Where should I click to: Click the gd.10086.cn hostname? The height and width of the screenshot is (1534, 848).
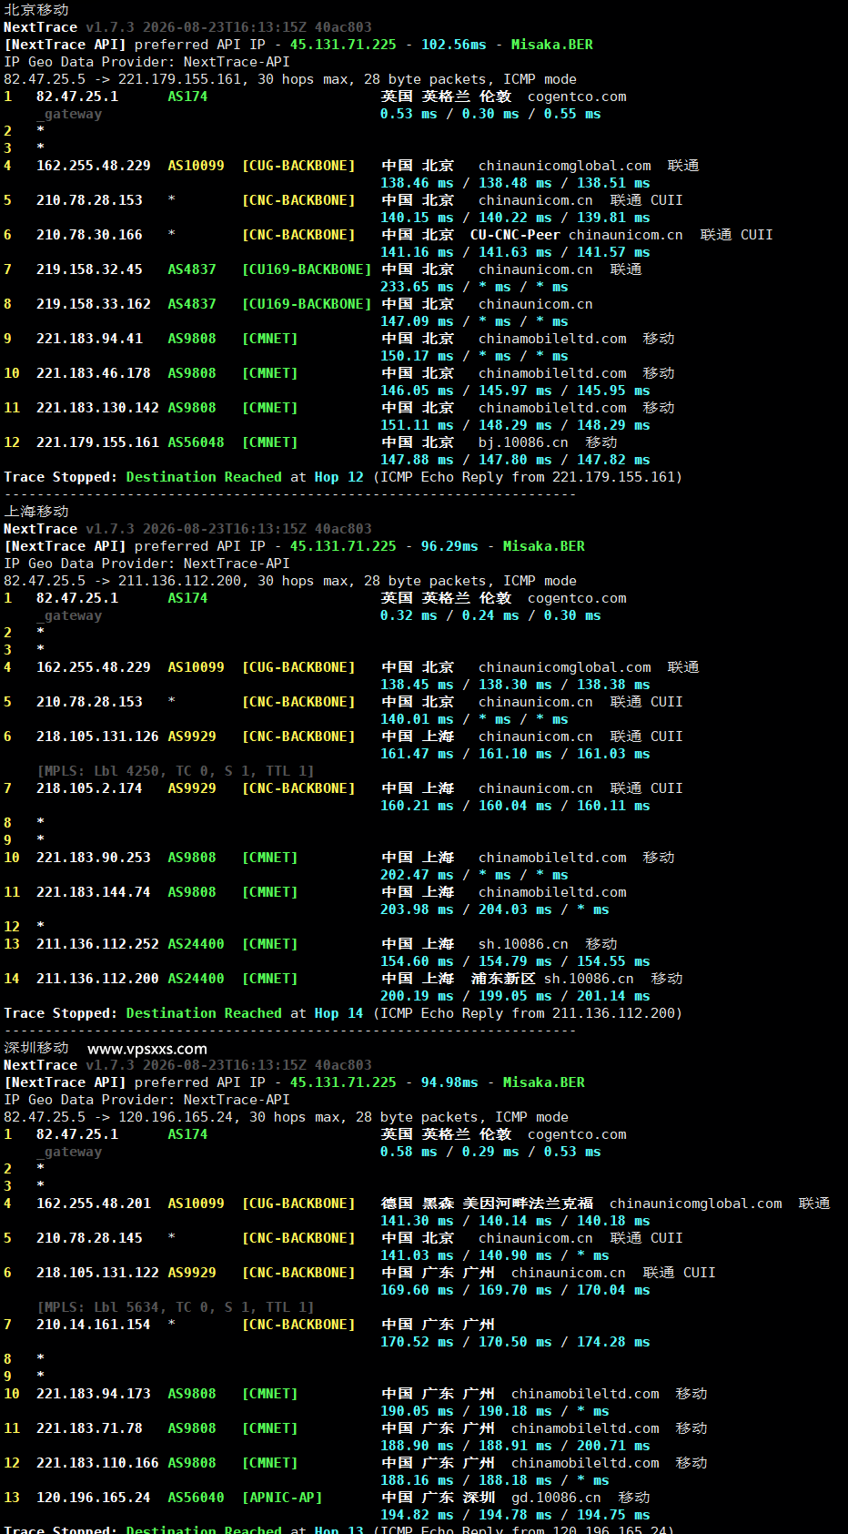pyautogui.click(x=556, y=1498)
